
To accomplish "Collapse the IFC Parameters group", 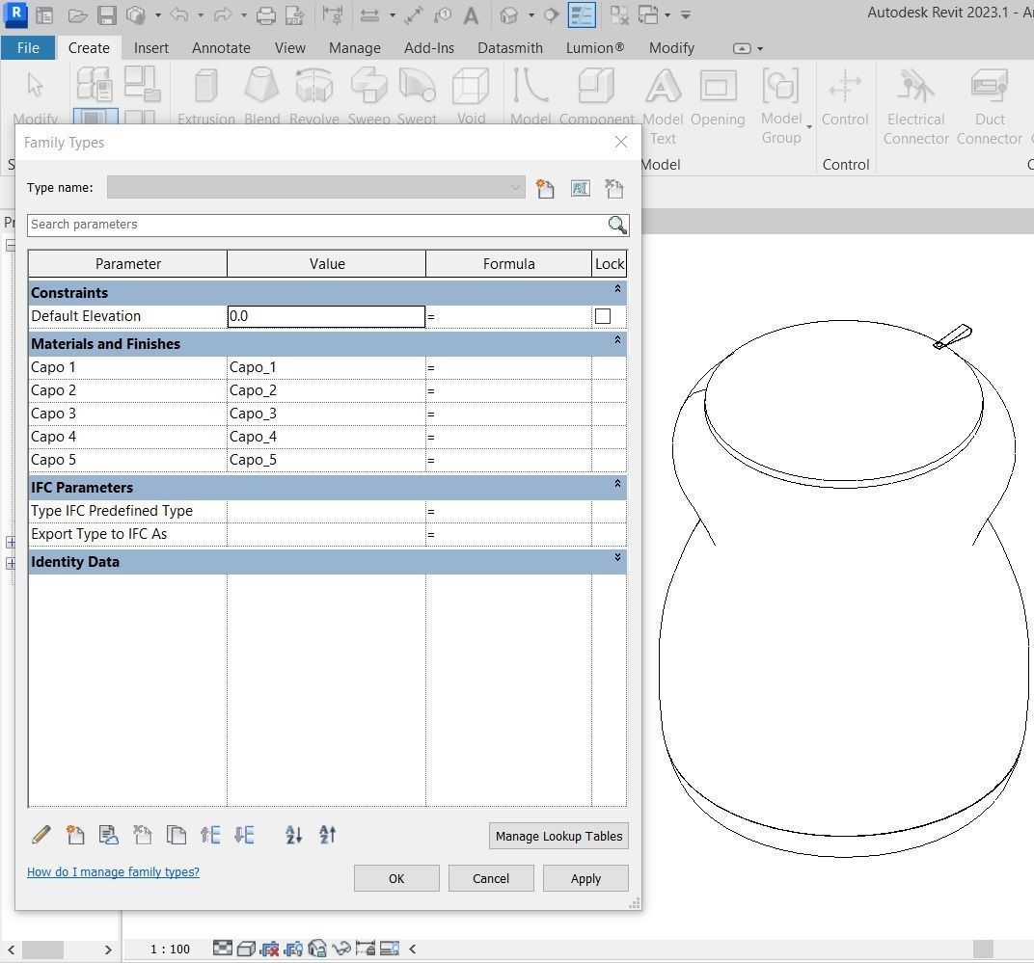I will pos(617,484).
